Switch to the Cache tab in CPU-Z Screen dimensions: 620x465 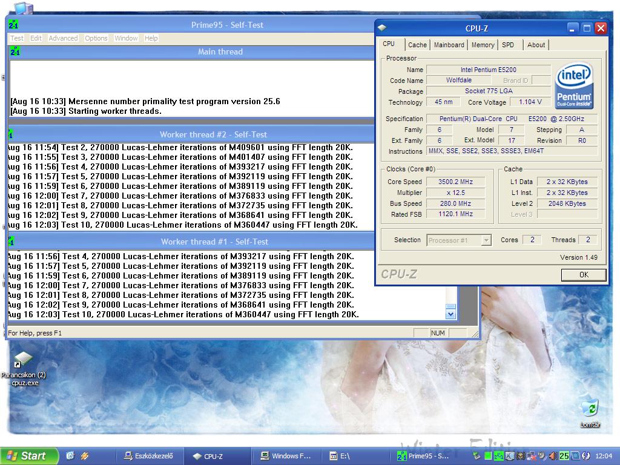coord(417,45)
